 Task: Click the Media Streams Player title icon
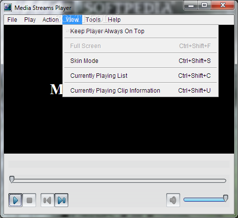8,7
